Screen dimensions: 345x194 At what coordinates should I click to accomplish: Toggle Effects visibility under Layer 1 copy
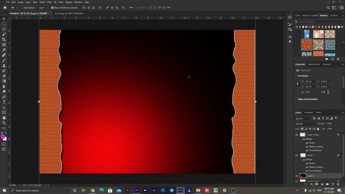pos(304,139)
